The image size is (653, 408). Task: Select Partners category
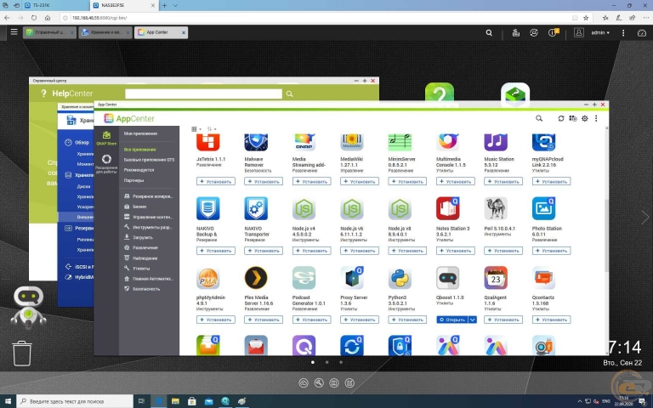[133, 180]
